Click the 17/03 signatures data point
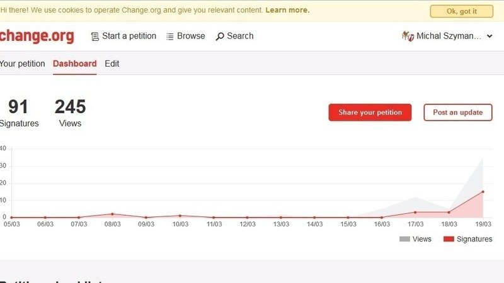The height and width of the screenshot is (283, 504). tap(415, 212)
